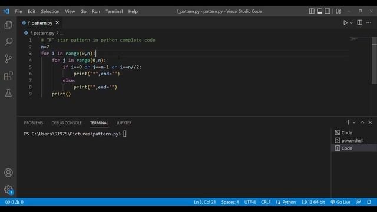Screen dimensions: 377x212
Task: Open the Help menu
Action: (133, 11)
